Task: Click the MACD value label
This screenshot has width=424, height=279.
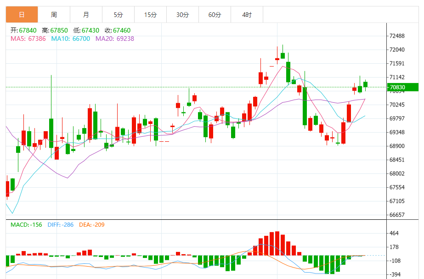Action: [x=26, y=224]
